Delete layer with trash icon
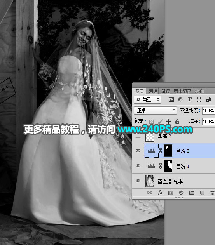 [212, 193]
